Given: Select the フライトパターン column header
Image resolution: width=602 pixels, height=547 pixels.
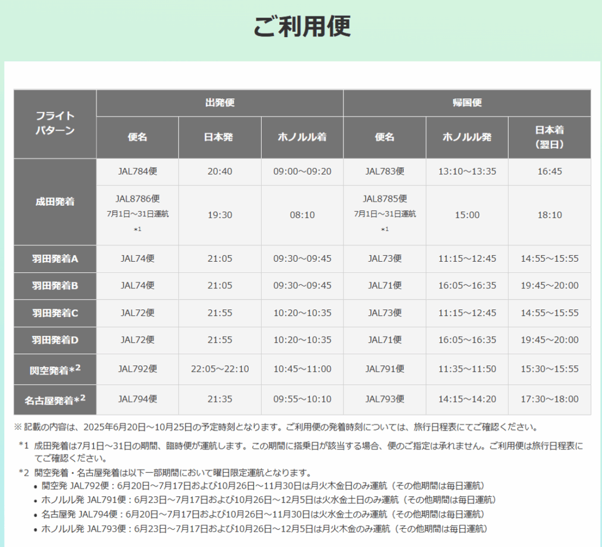Looking at the screenshot, I should click(55, 124).
